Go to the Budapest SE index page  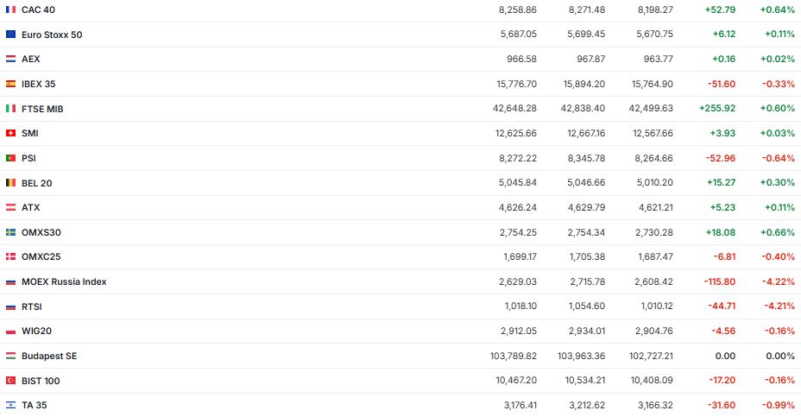click(x=49, y=356)
